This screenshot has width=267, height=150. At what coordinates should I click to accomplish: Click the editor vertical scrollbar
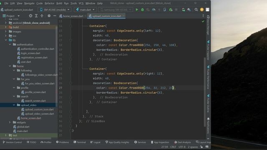pyautogui.click(x=205, y=92)
